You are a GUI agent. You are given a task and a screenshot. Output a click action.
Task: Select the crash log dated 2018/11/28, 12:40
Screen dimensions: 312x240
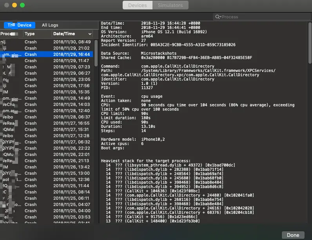pos(47,111)
